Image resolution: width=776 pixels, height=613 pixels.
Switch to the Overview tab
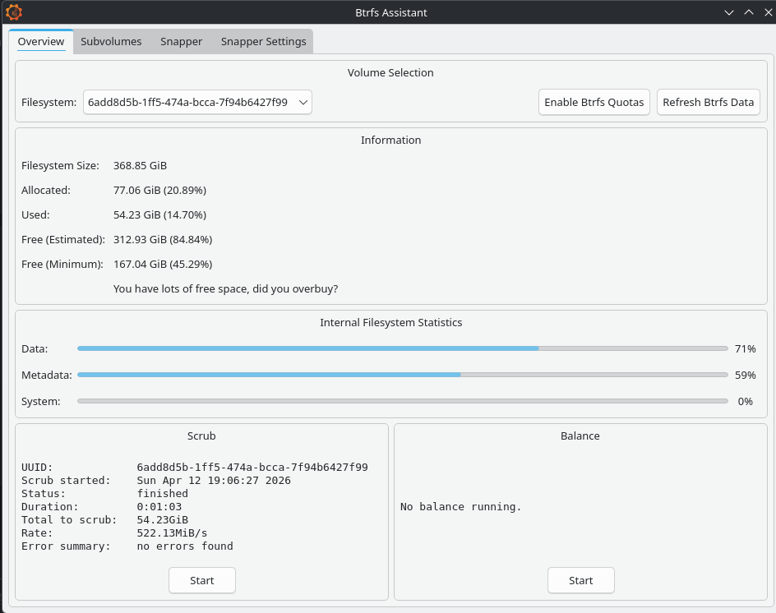41,42
